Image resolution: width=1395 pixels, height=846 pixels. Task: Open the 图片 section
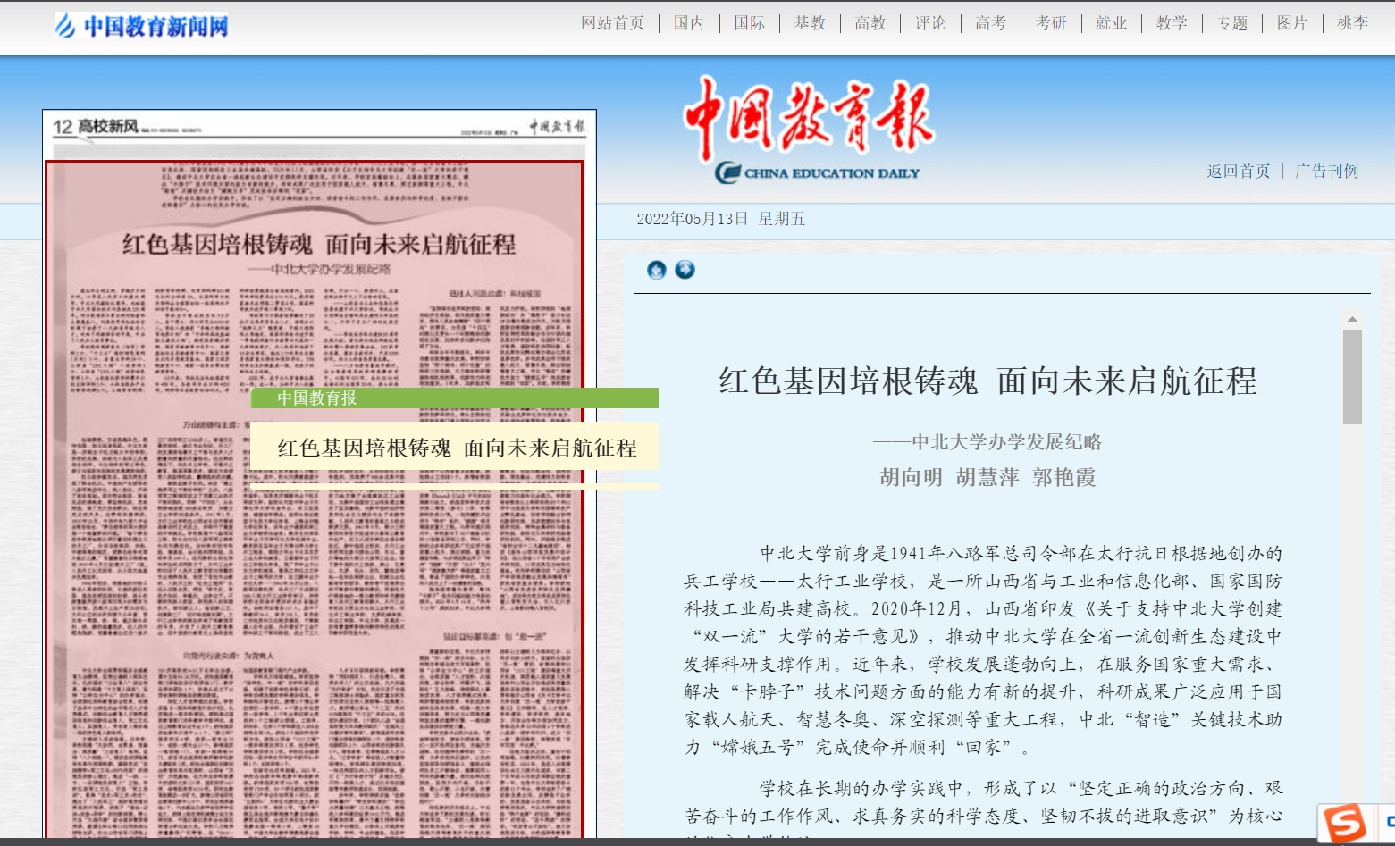pos(1291,23)
